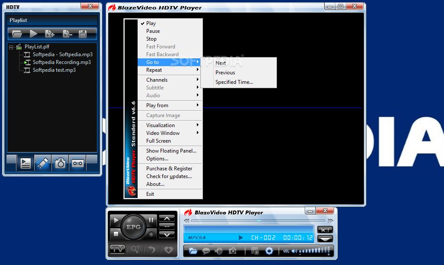Adjust the volume level bars
This screenshot has width=444, height=265.
pos(315,251)
